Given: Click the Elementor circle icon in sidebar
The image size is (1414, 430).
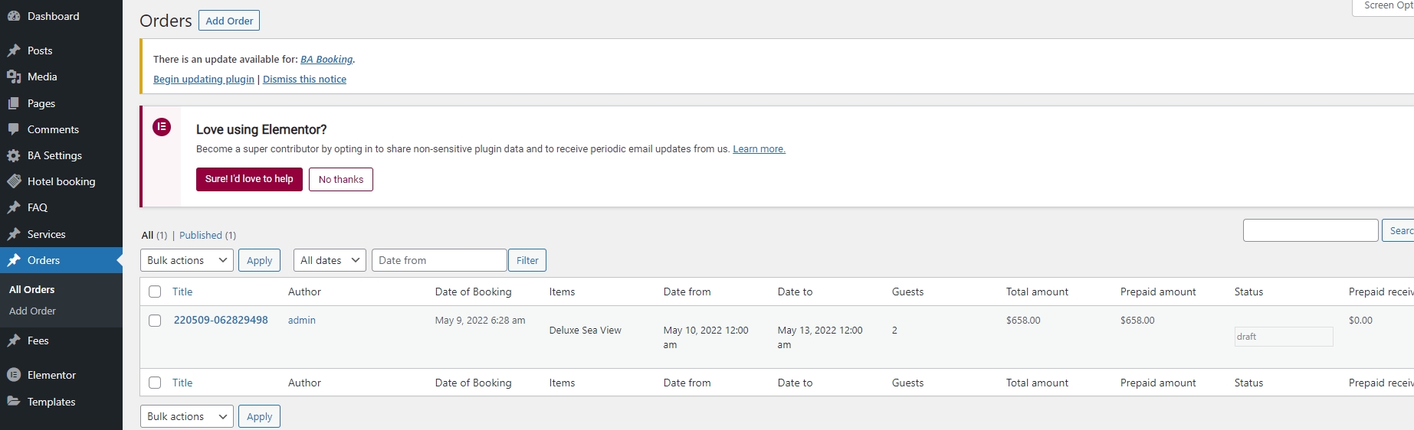Looking at the screenshot, I should (x=14, y=375).
